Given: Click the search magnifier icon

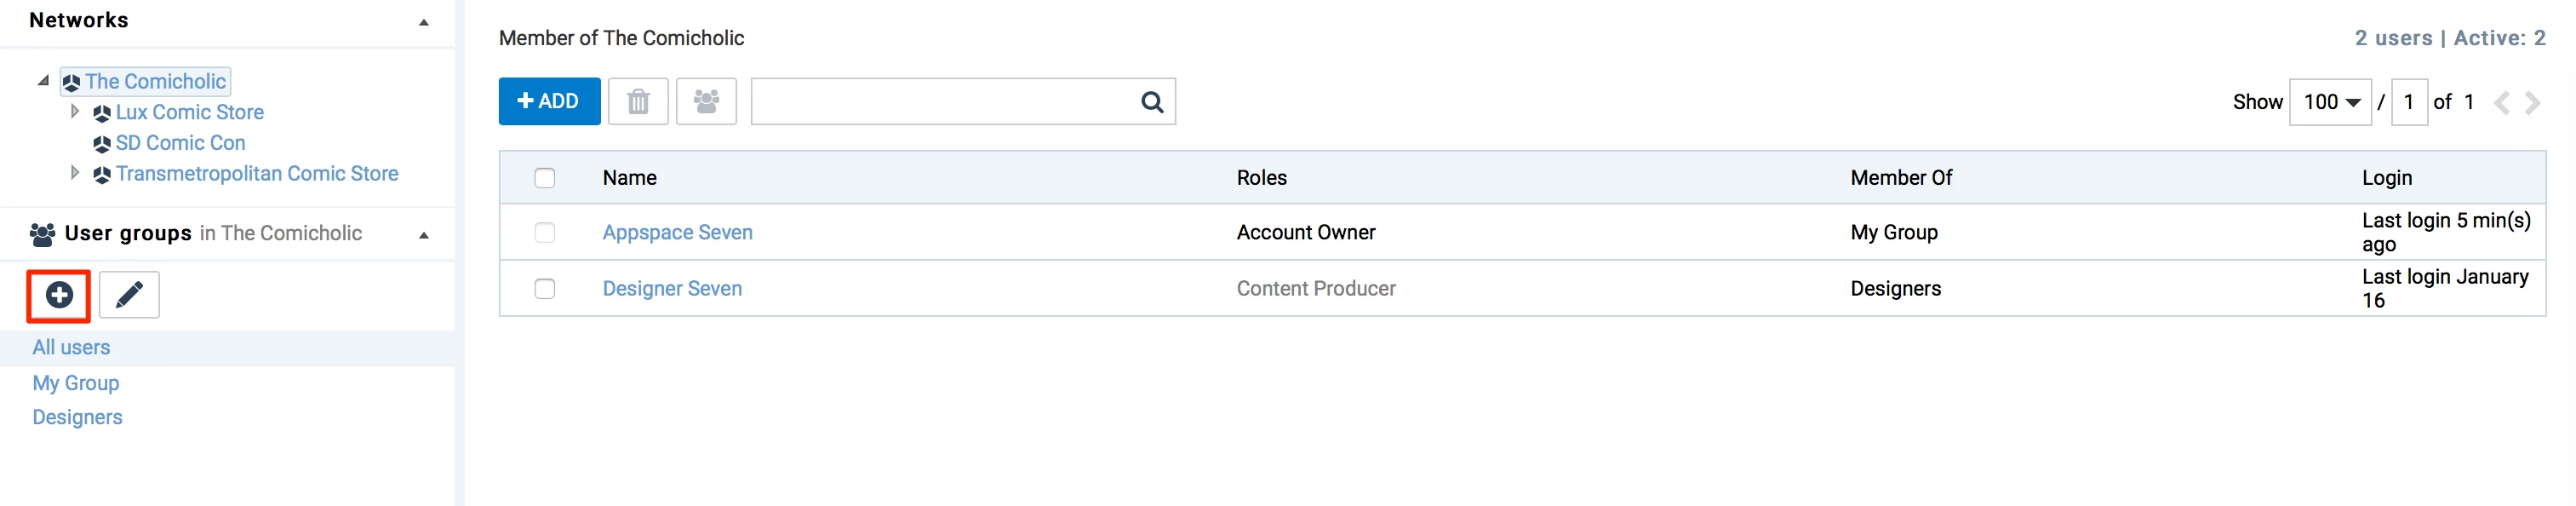Looking at the screenshot, I should (1152, 102).
